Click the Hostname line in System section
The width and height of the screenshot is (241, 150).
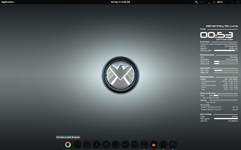(219, 44)
